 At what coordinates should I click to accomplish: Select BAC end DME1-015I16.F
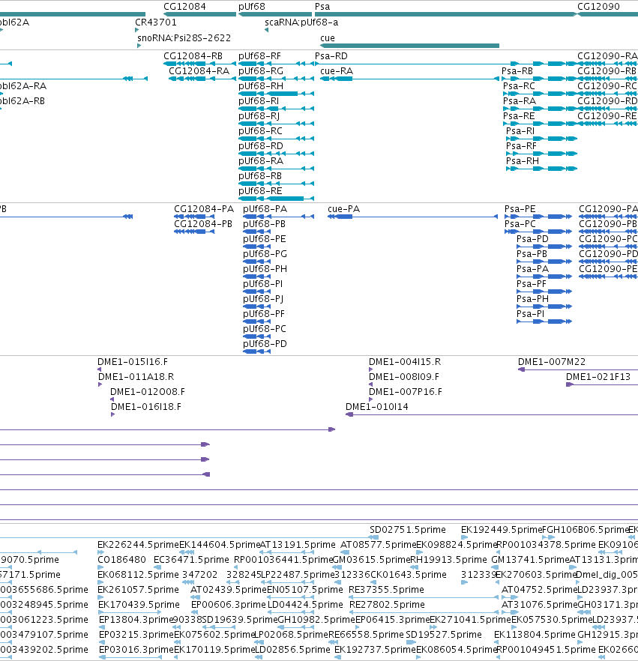99,369
